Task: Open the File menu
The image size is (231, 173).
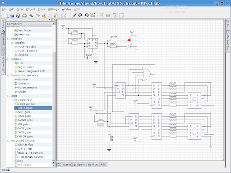Action: (x=4, y=9)
